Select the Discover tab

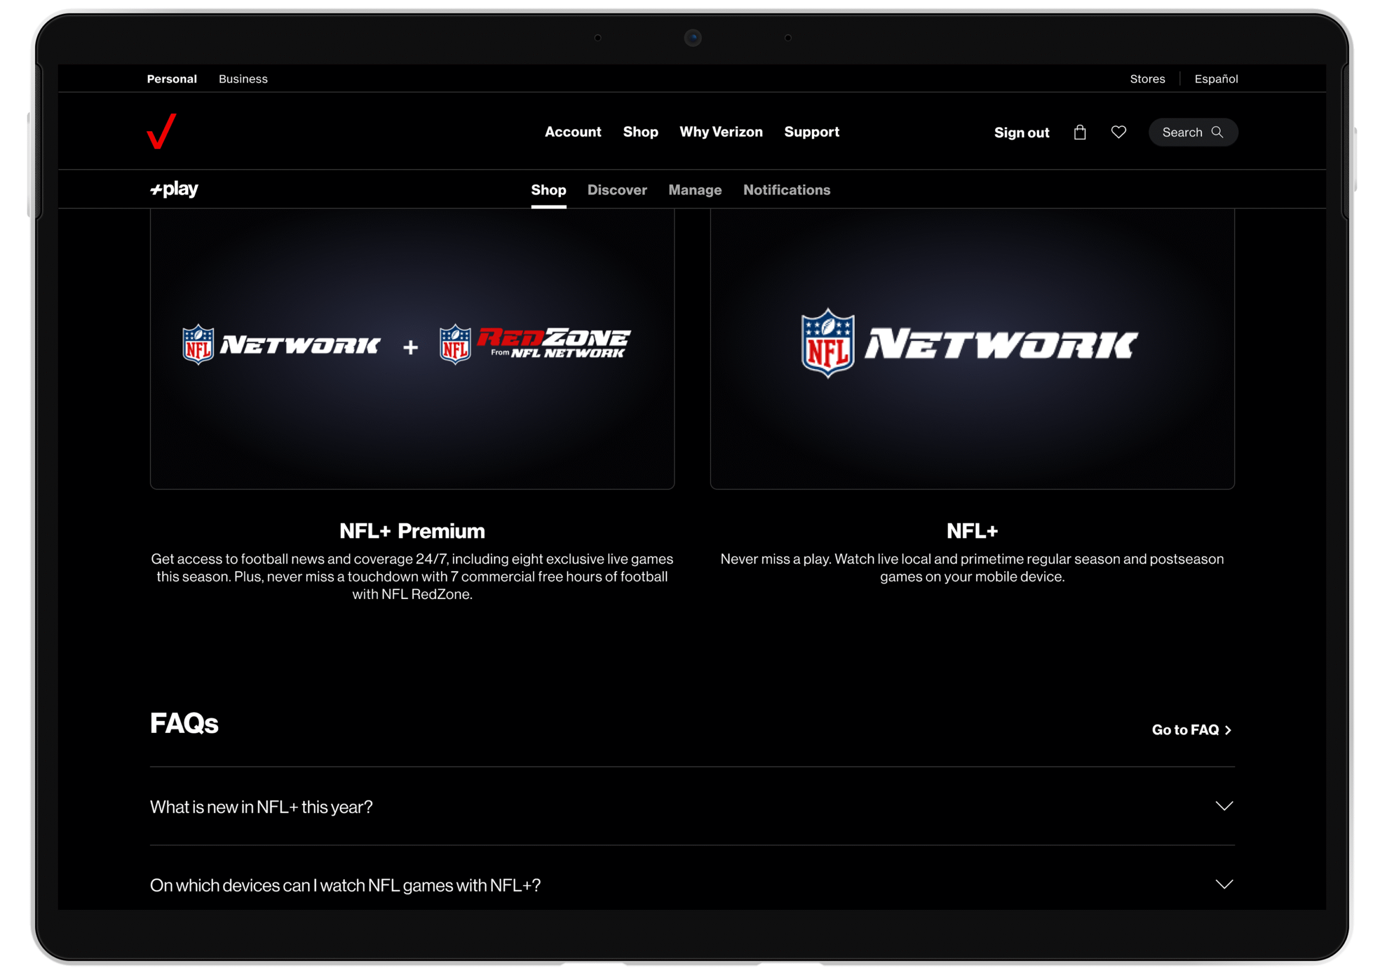(x=616, y=190)
